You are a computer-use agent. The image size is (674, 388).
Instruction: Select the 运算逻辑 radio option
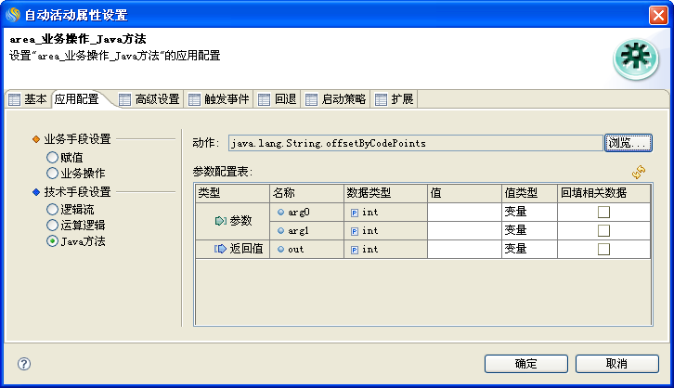[x=52, y=225]
